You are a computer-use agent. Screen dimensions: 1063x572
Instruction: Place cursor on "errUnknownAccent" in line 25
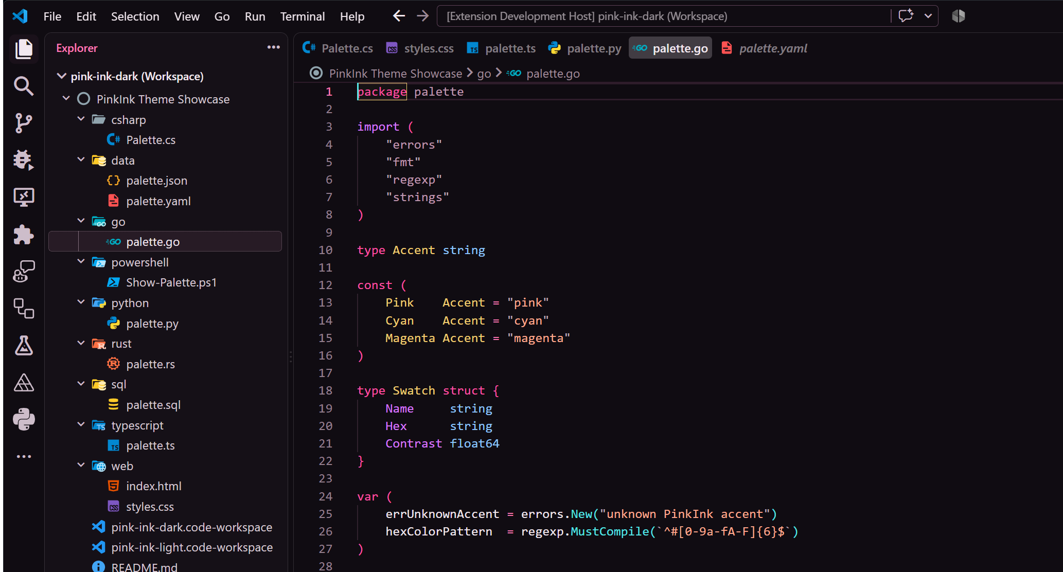coord(442,514)
